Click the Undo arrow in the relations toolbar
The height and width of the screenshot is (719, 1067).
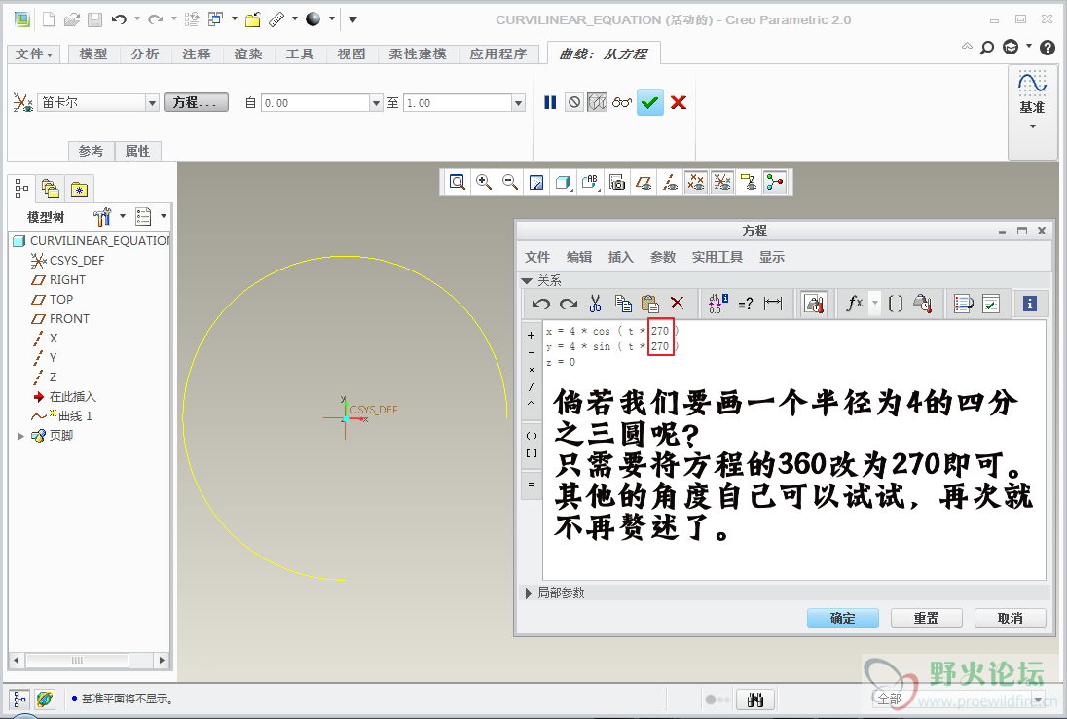tap(541, 304)
